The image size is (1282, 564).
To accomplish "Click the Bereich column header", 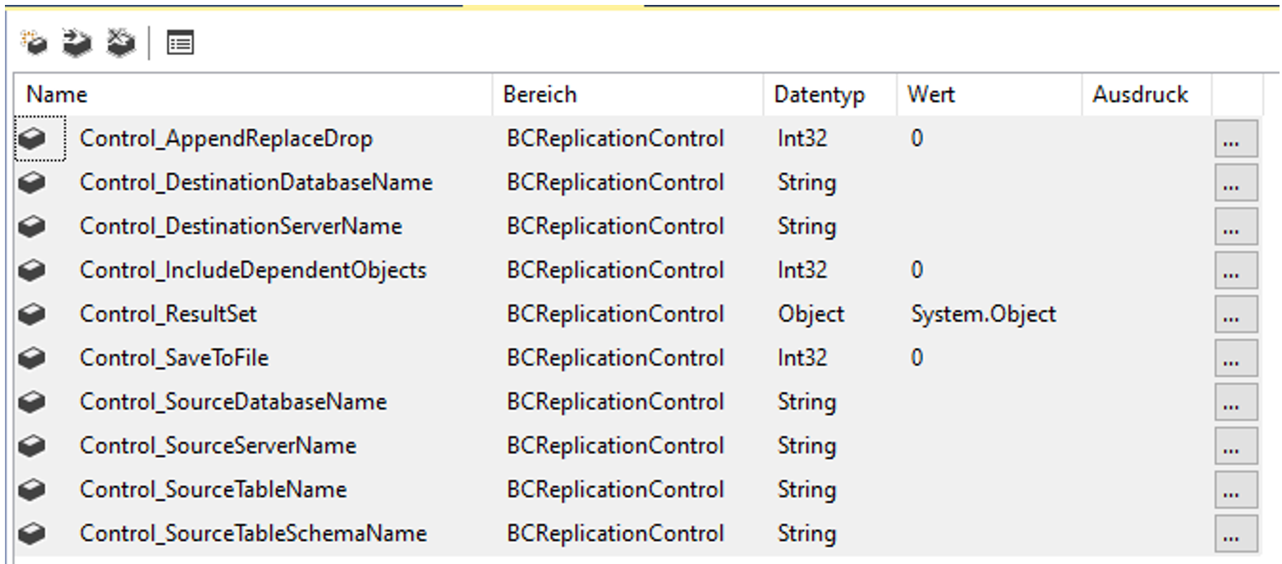I will (x=540, y=94).
